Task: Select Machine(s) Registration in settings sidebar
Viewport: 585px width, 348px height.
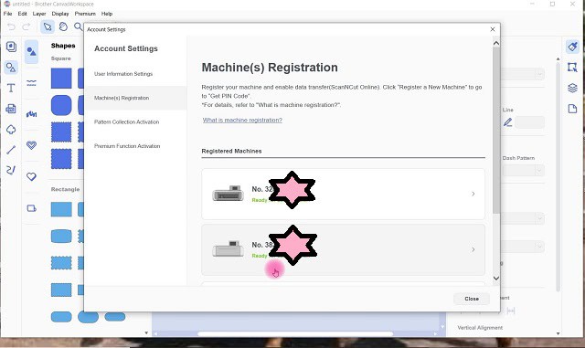Action: click(136, 98)
